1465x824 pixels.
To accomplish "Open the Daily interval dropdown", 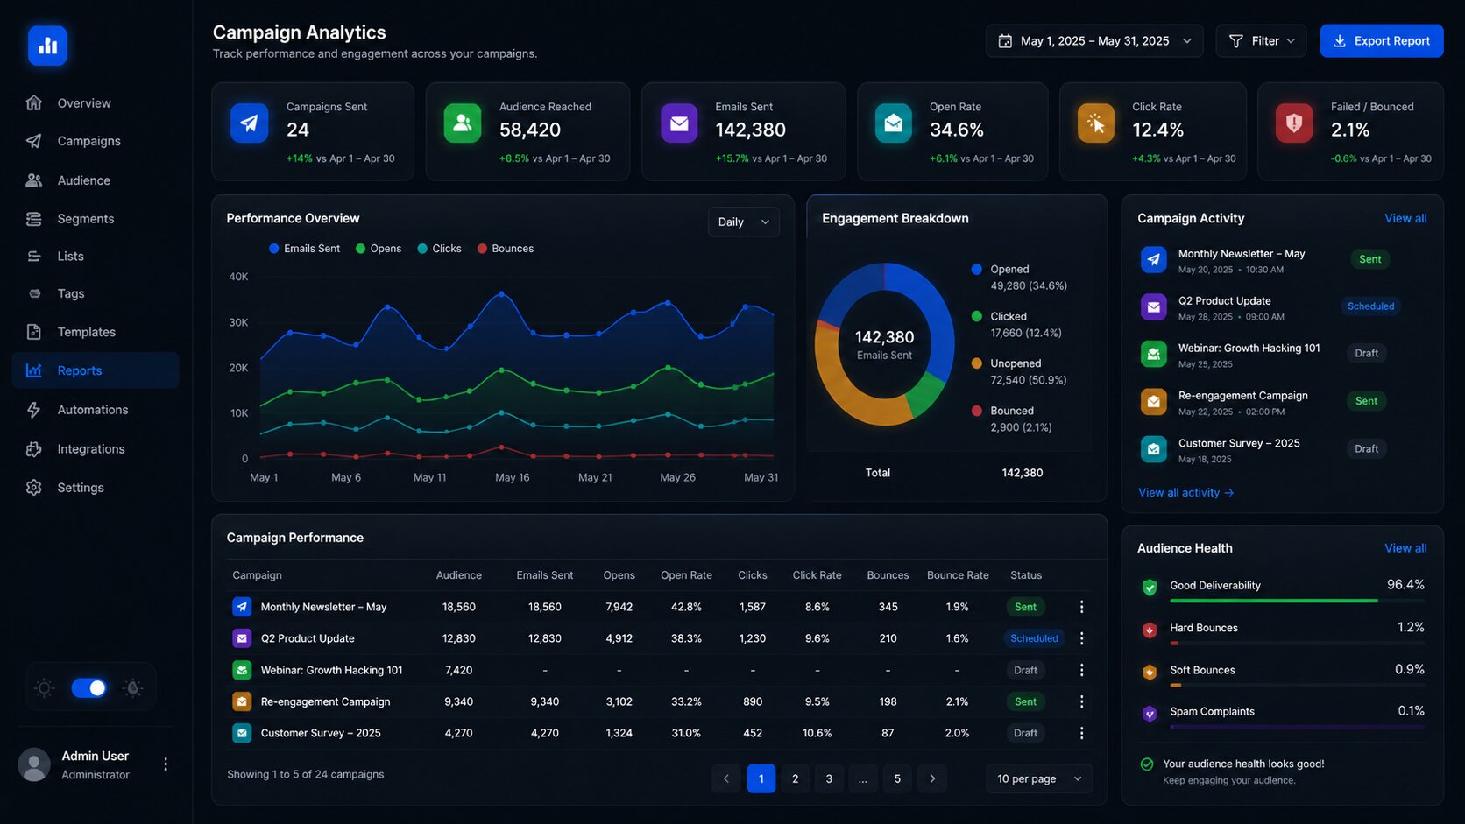I will [743, 222].
